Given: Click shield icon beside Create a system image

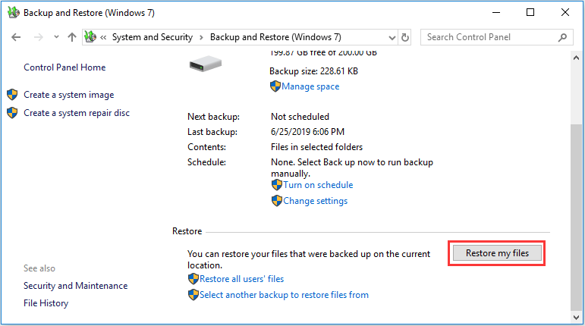Looking at the screenshot, I should point(12,95).
